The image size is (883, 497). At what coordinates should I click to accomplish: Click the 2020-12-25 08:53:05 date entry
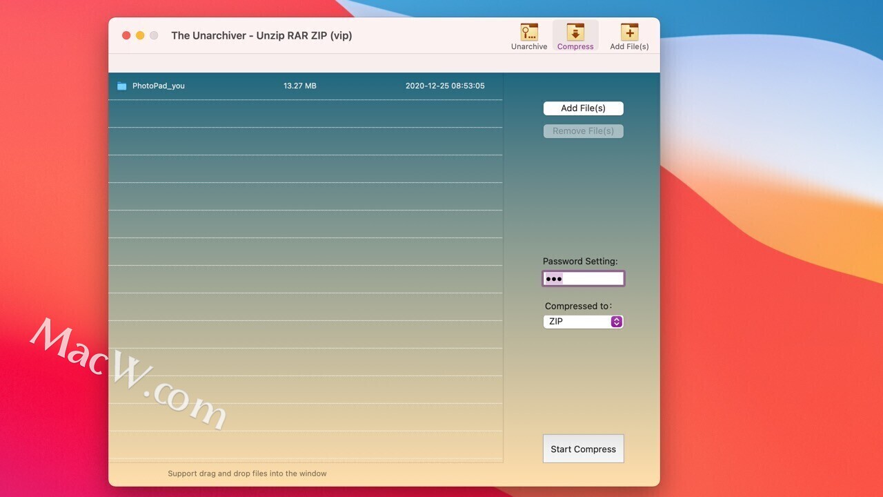[x=445, y=86]
